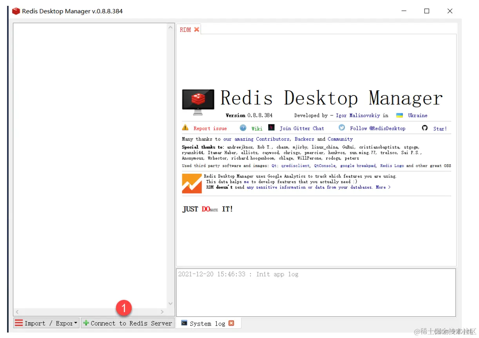Close the RDM tab with red X

click(196, 29)
